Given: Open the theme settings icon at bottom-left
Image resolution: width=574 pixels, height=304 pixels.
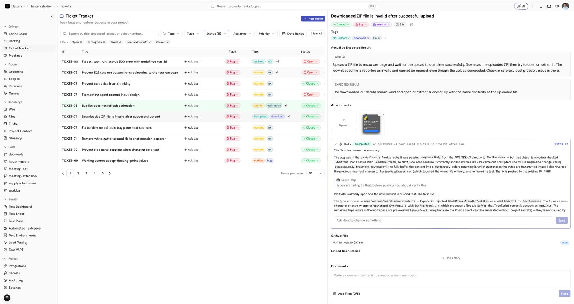Looking at the screenshot, I should pos(7,298).
